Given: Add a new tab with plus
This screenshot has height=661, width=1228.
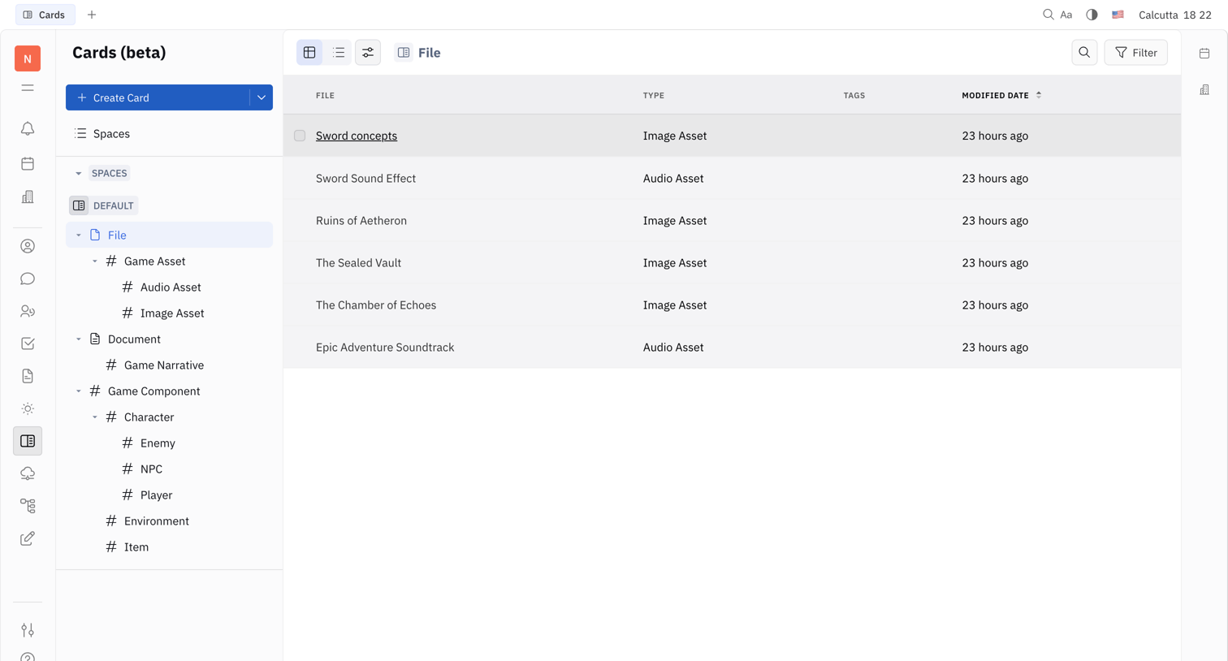Looking at the screenshot, I should tap(92, 15).
